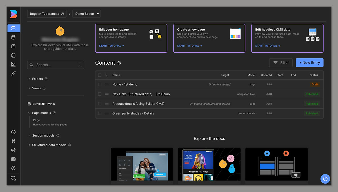Expand the Folders section
This screenshot has width=338, height=192.
tap(37, 79)
